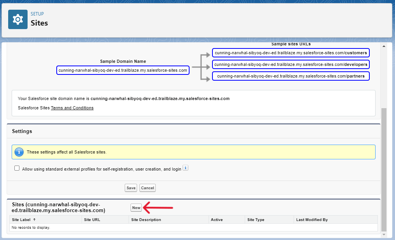
Task: Click the sample URL ending in developers
Action: (x=291, y=64)
